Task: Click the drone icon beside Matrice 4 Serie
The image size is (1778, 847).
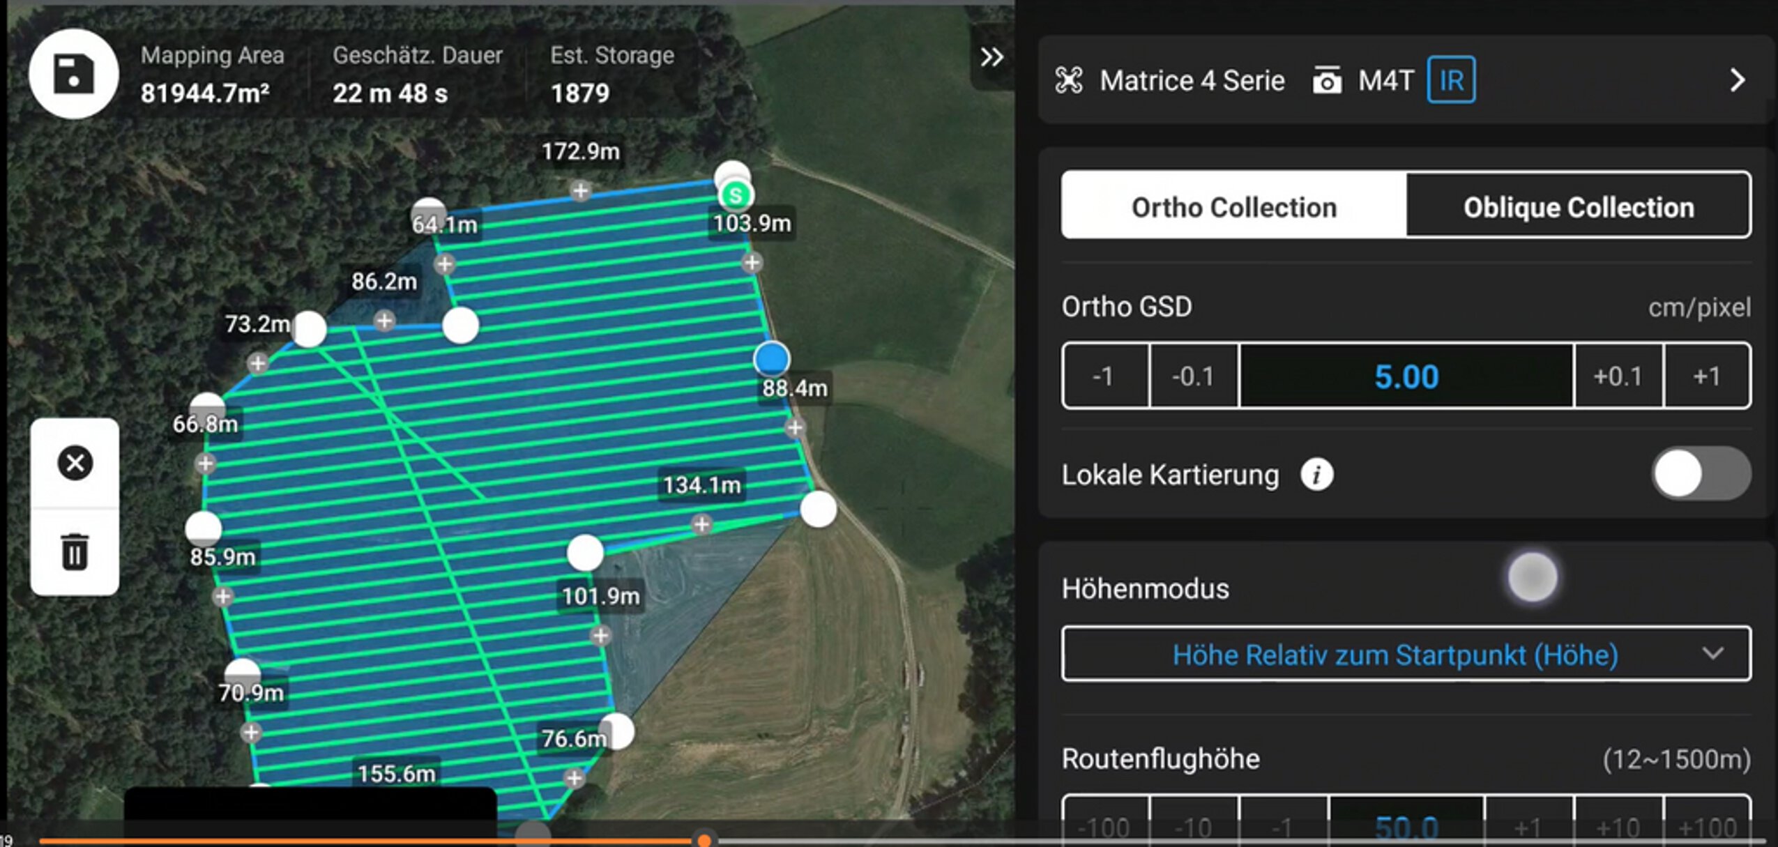Action: pos(1069,80)
